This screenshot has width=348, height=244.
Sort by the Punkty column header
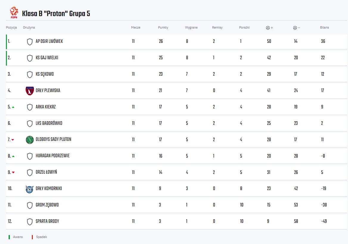163,27
